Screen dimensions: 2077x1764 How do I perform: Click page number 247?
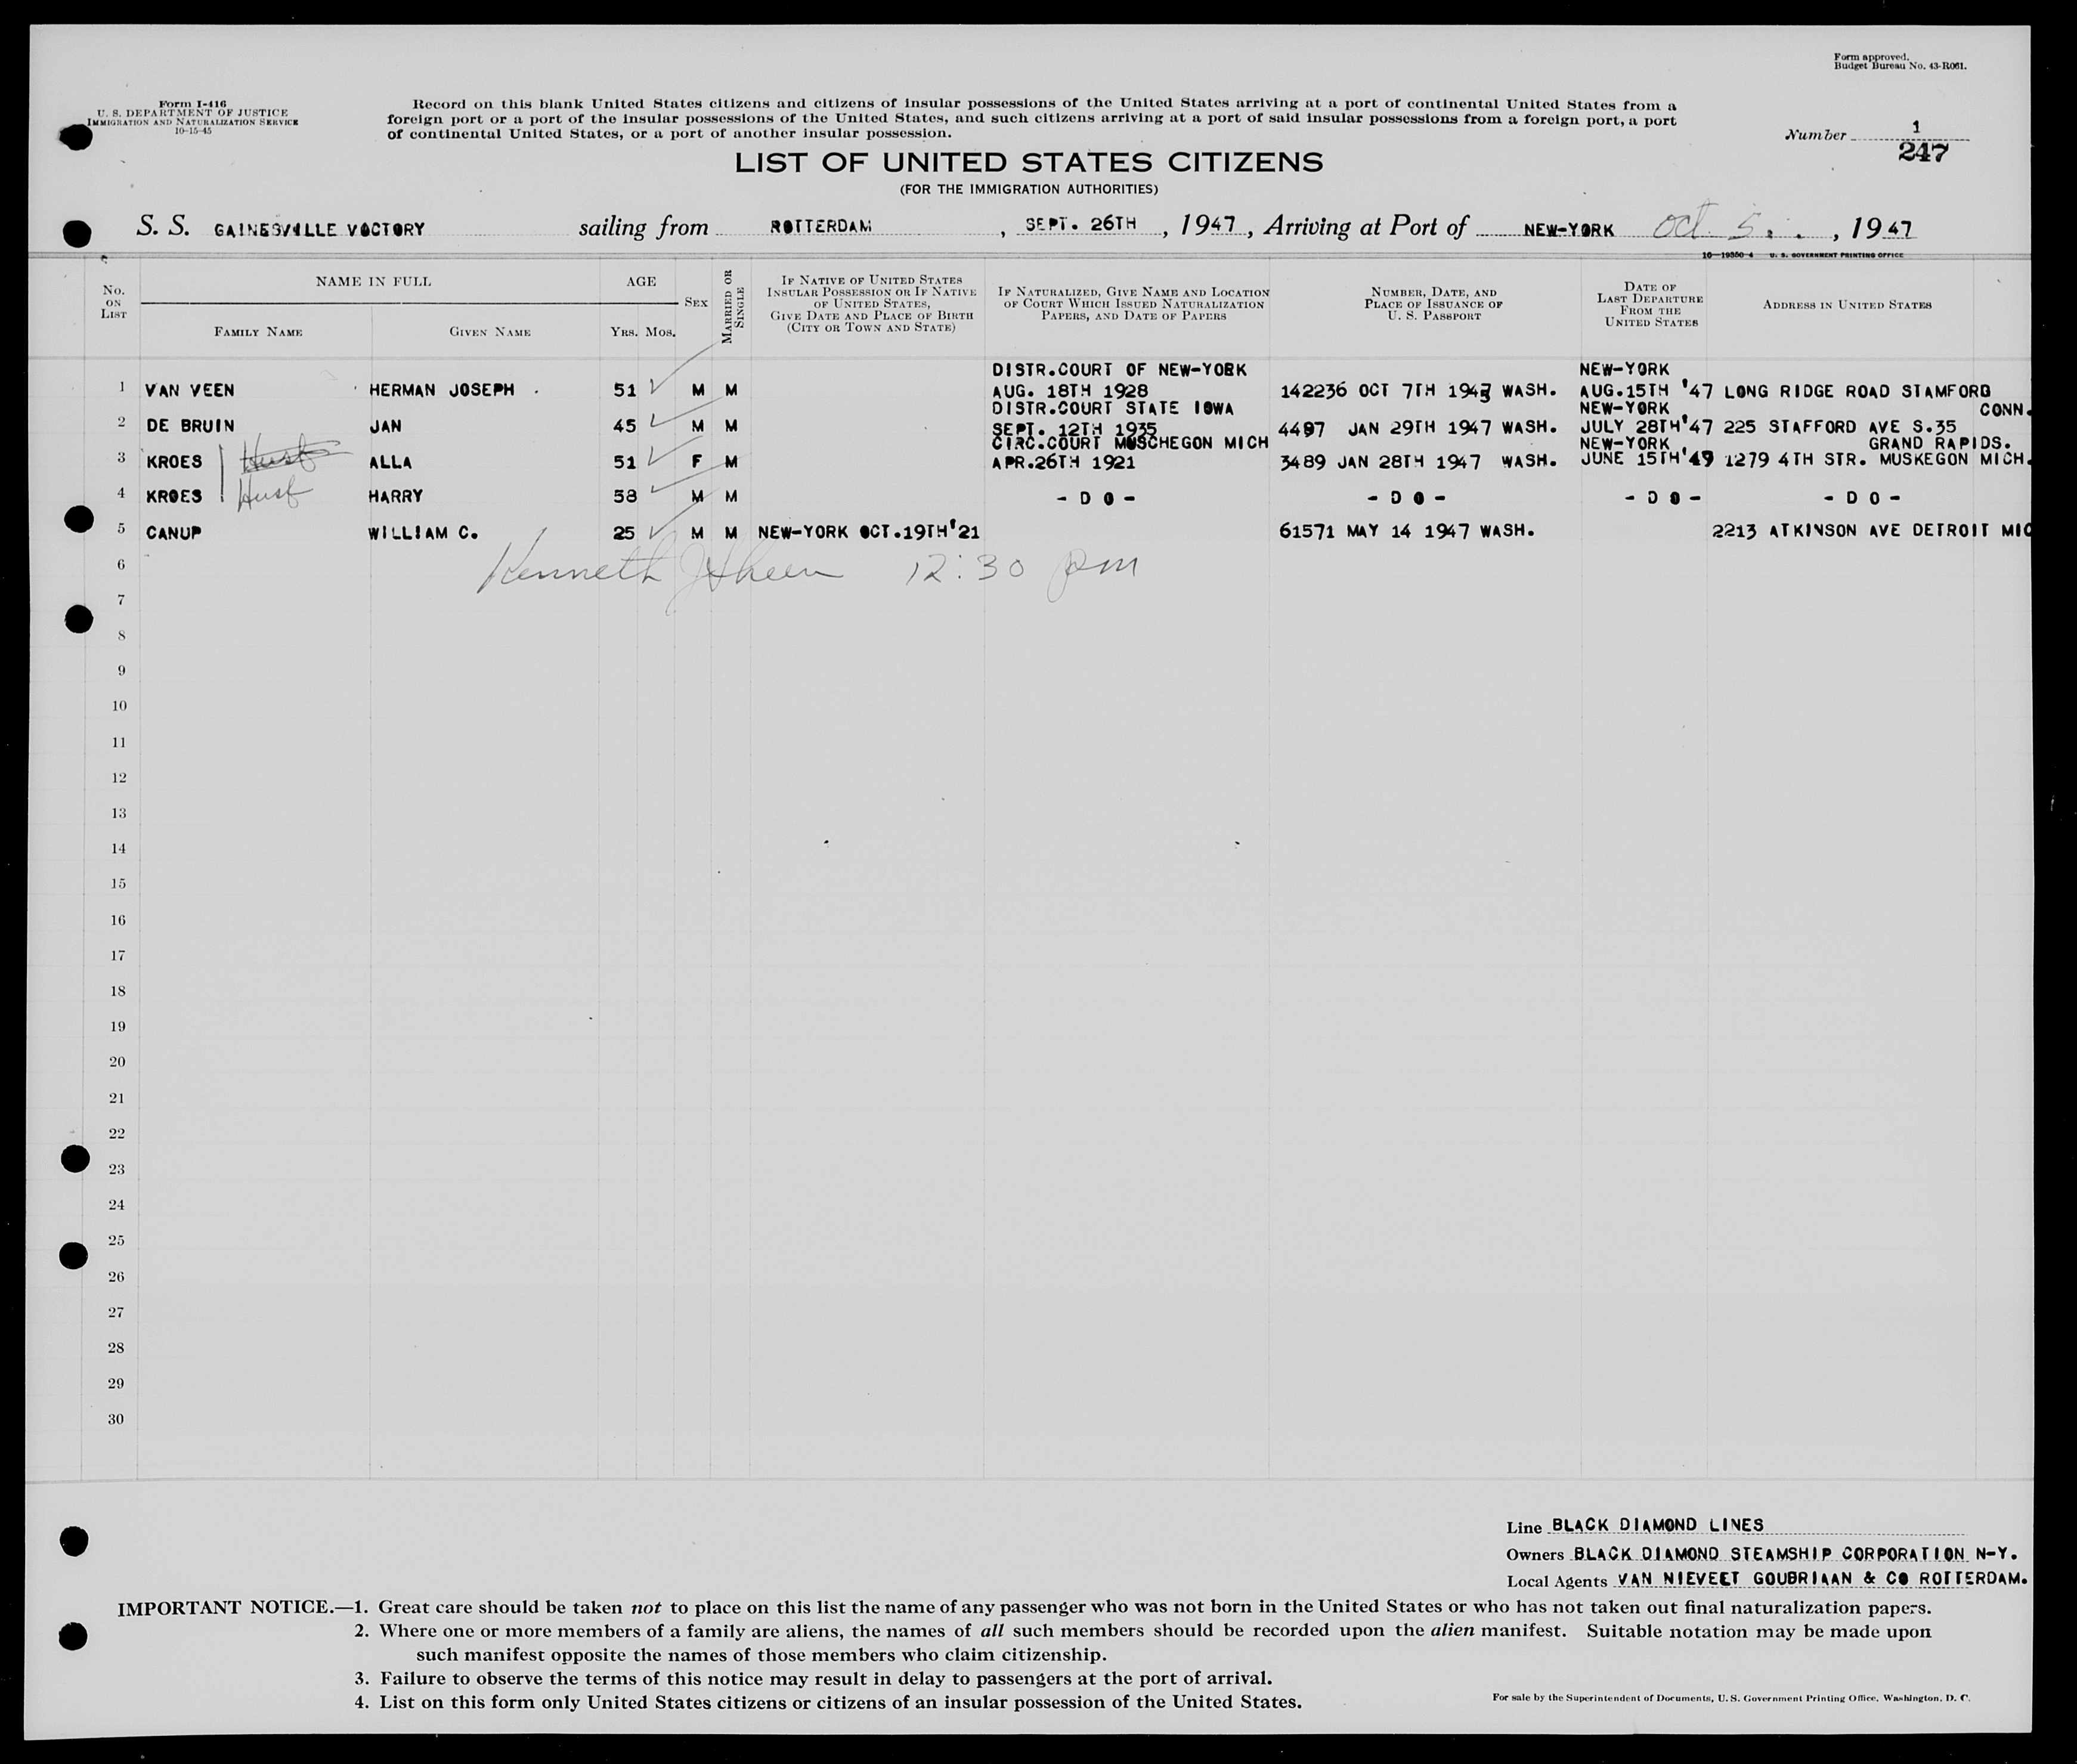pos(1923,153)
